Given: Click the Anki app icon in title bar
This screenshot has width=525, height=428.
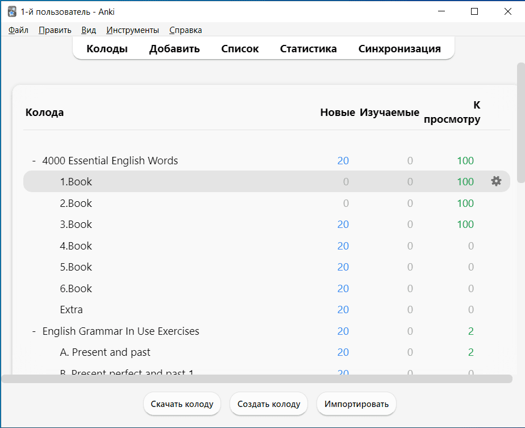Looking at the screenshot, I should 11,11.
